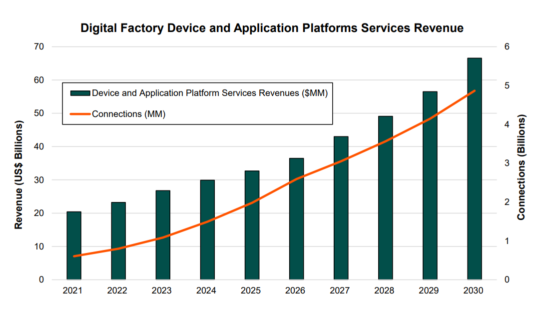Select the dark green 2021 revenue bar
538x318 pixels.
coord(74,245)
